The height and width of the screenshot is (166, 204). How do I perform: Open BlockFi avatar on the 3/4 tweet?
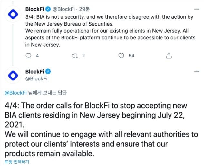(x=13, y=14)
